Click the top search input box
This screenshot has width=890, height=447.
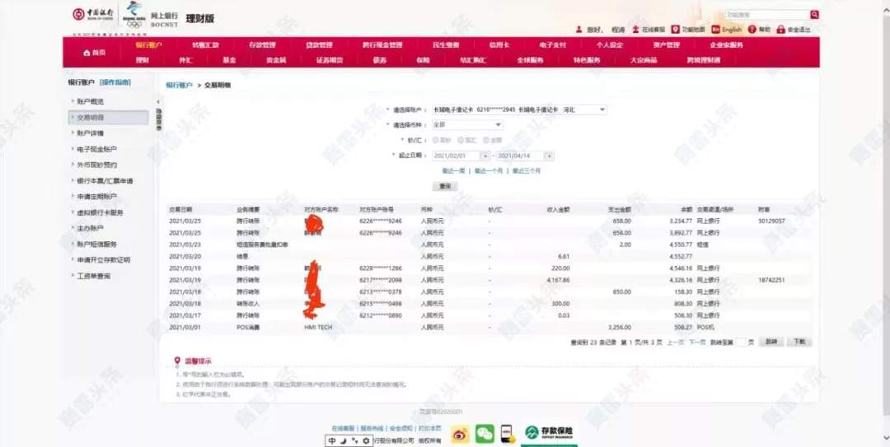pyautogui.click(x=767, y=15)
